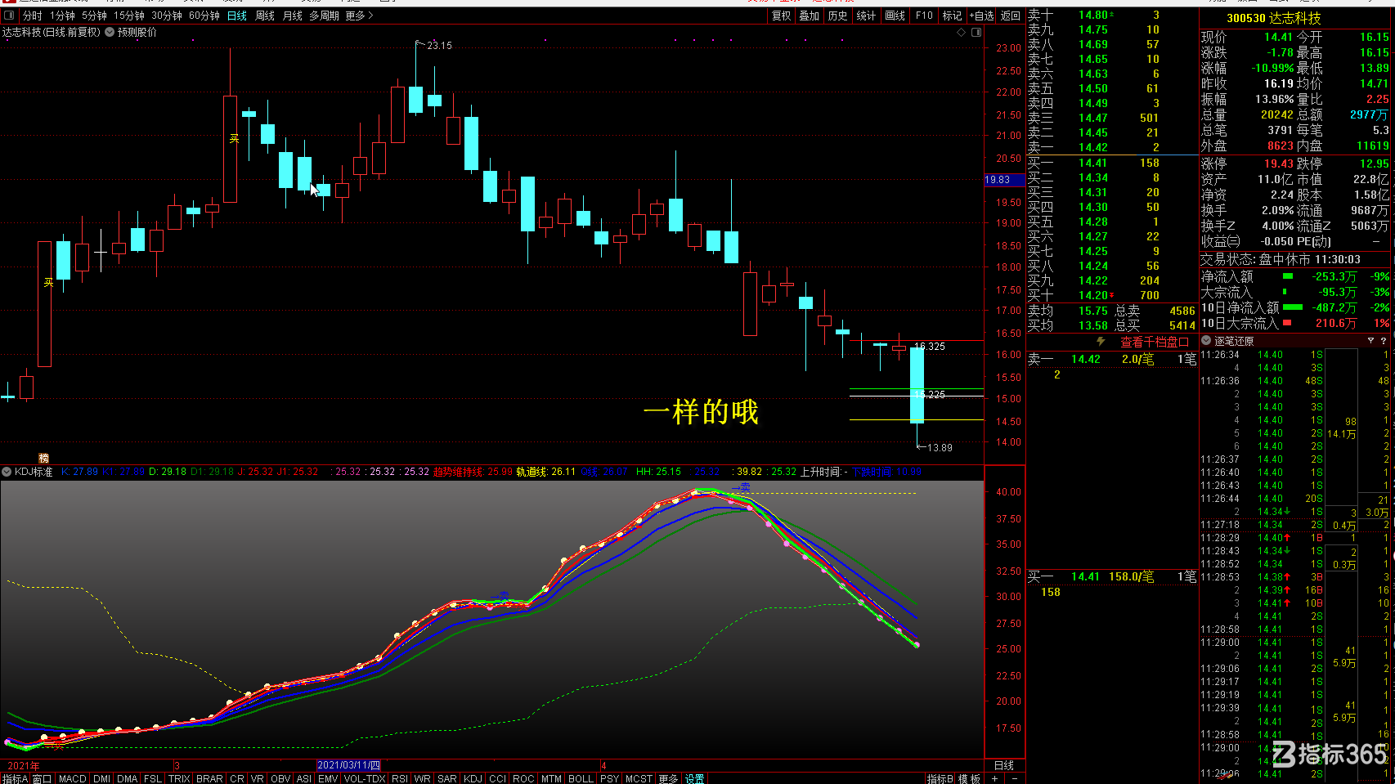Switch to 周线 weekly chart

pyautogui.click(x=265, y=16)
